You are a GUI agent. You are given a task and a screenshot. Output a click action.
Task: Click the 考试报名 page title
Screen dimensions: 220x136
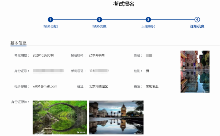click(x=124, y=4)
